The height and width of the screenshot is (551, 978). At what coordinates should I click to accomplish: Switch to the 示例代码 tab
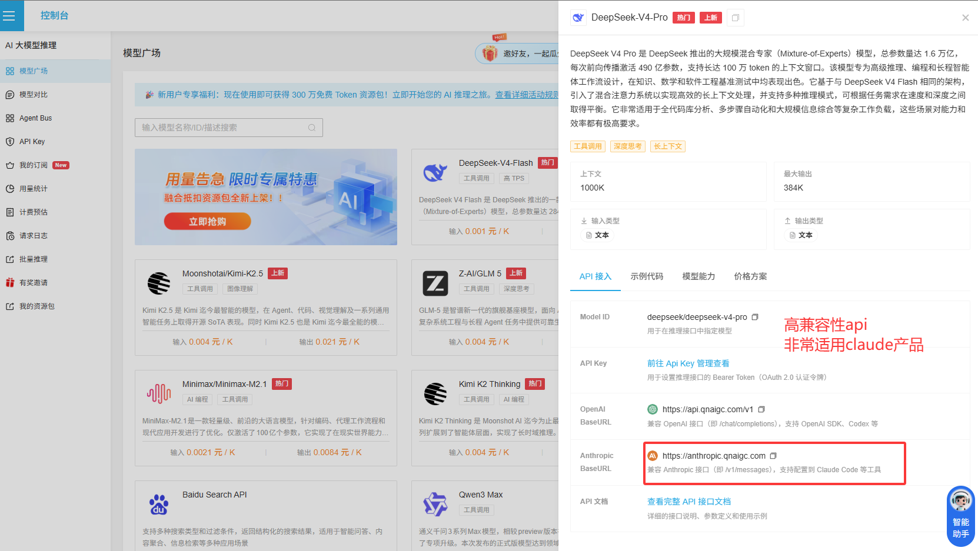(x=647, y=276)
